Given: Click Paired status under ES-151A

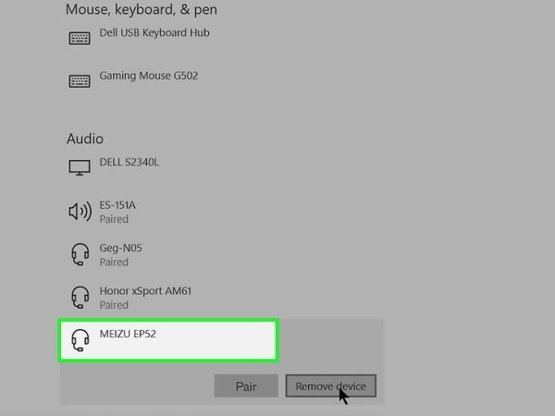Looking at the screenshot, I should [114, 219].
